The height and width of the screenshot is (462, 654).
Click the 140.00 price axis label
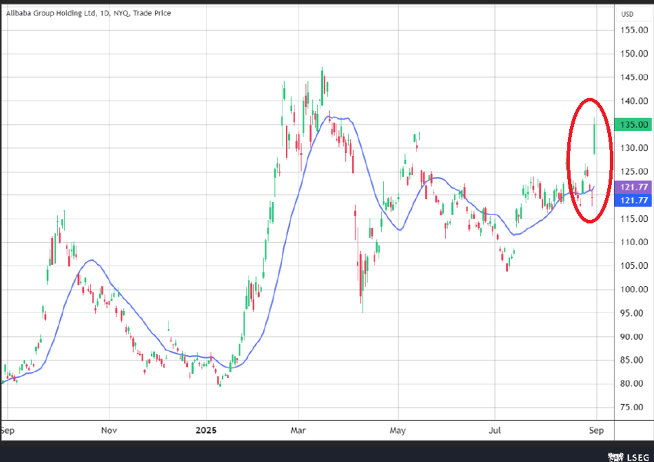634,101
